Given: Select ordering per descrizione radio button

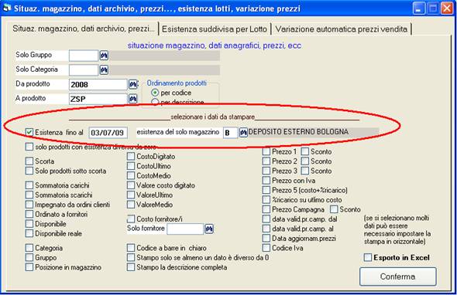Looking at the screenshot, I should (155, 102).
